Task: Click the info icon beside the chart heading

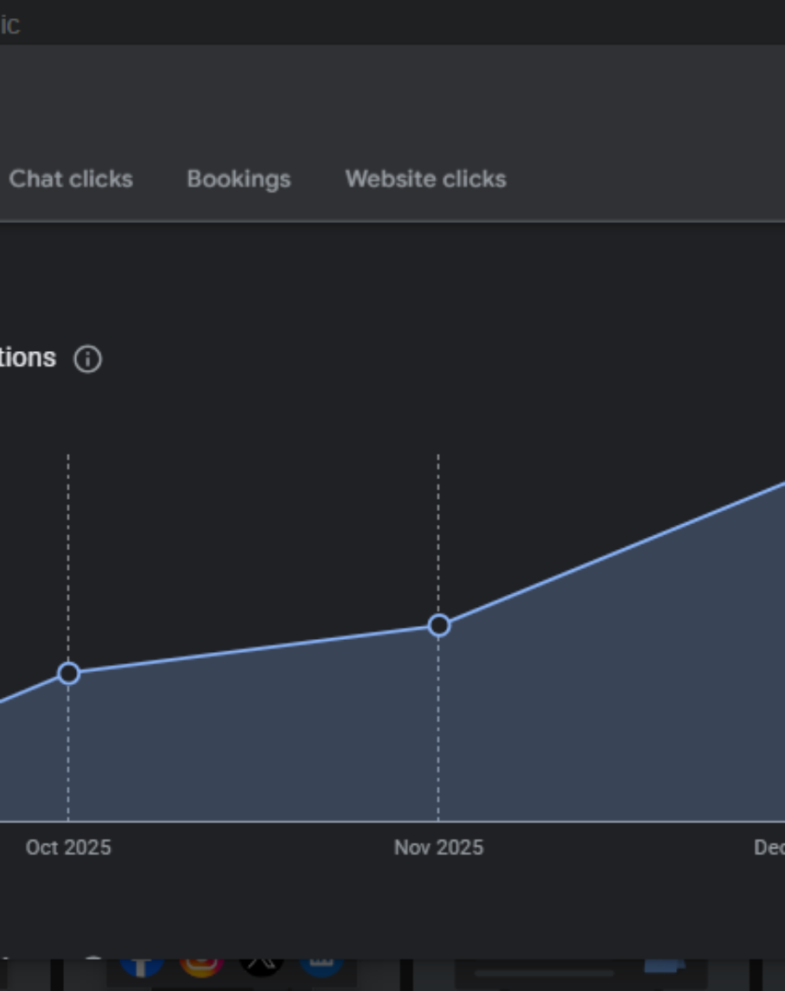Action: [87, 359]
